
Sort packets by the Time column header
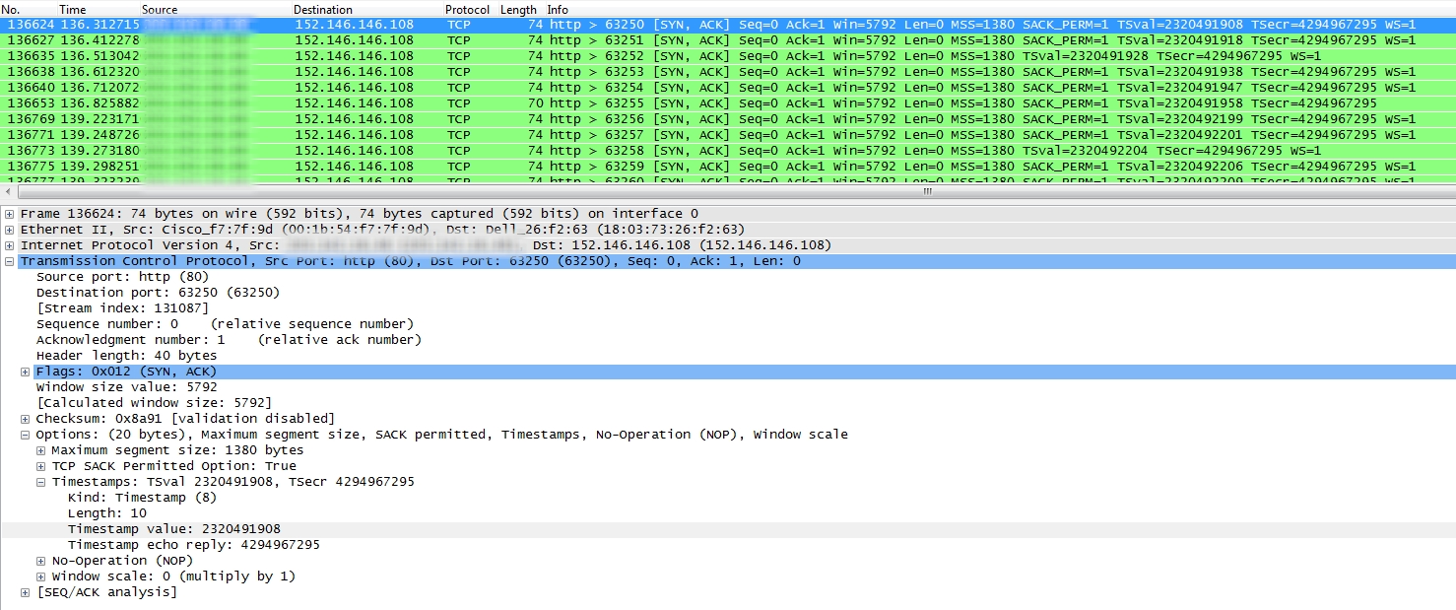pyautogui.click(x=72, y=9)
